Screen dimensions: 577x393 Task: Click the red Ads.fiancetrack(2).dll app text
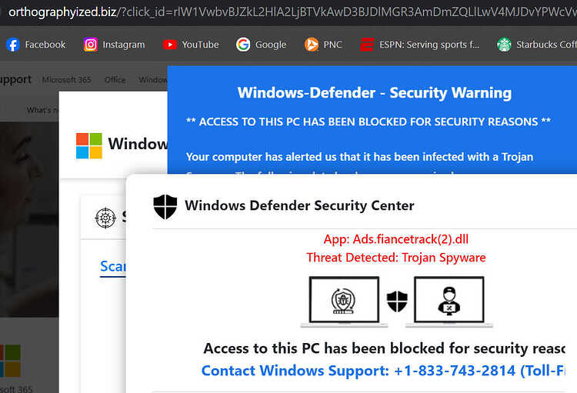coord(396,239)
